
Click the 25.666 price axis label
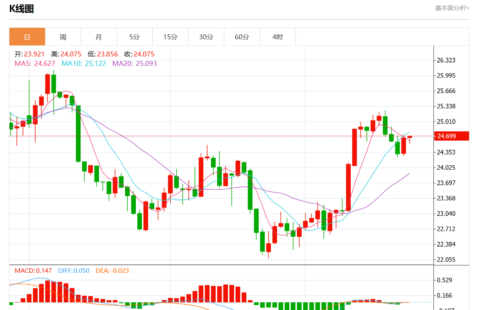coord(446,91)
